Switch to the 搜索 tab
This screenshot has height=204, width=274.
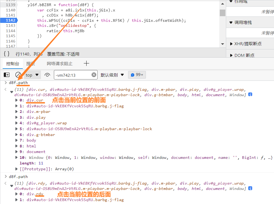click(x=31, y=63)
